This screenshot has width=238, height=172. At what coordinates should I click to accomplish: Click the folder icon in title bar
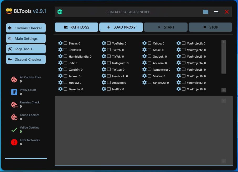206,12
